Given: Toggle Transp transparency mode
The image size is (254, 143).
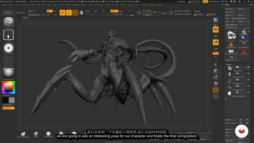Looking at the screenshot, I should click(216, 65).
